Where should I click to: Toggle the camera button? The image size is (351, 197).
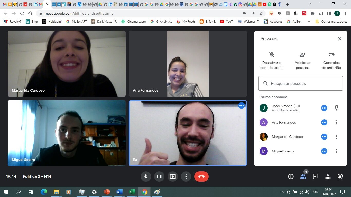[x=159, y=176]
